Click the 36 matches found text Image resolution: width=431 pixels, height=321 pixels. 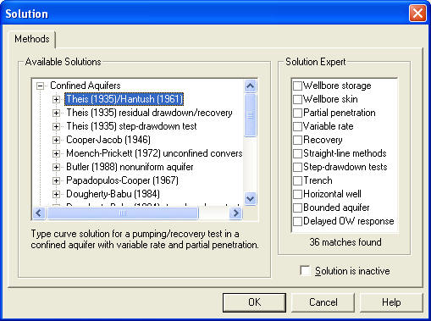click(x=345, y=242)
